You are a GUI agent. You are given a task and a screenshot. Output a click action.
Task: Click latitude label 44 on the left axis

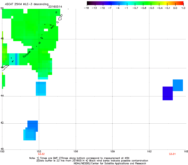(x=2, y=96)
